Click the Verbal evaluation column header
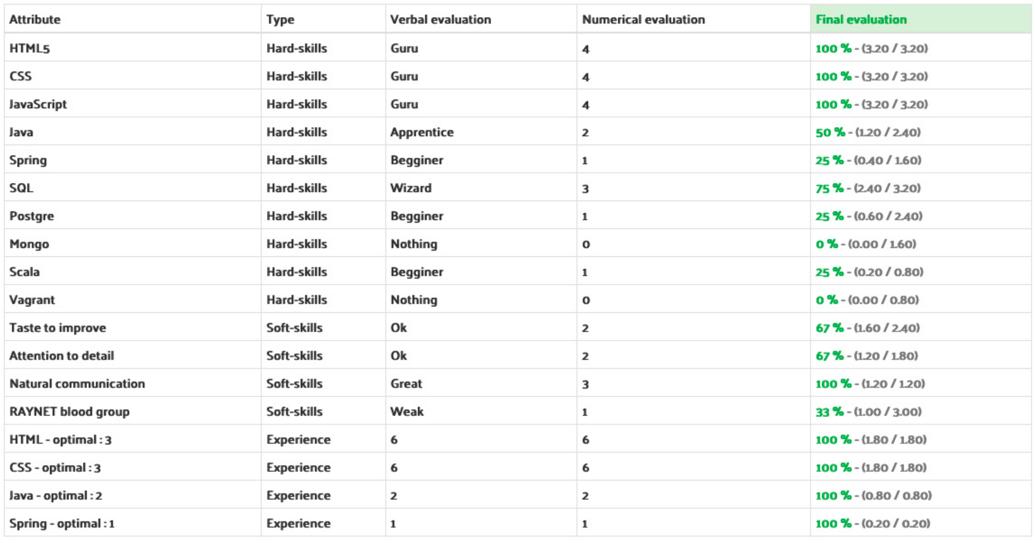1036x541 pixels. click(441, 19)
